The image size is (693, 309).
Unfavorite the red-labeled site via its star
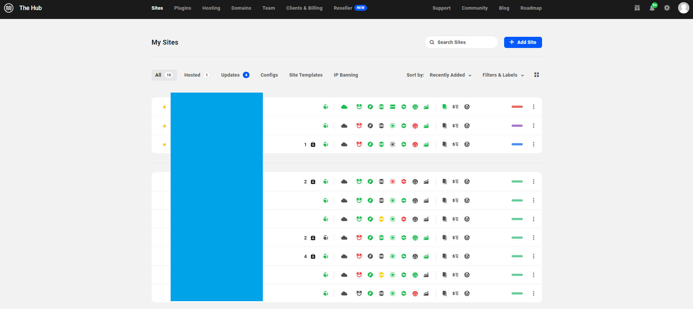click(164, 107)
